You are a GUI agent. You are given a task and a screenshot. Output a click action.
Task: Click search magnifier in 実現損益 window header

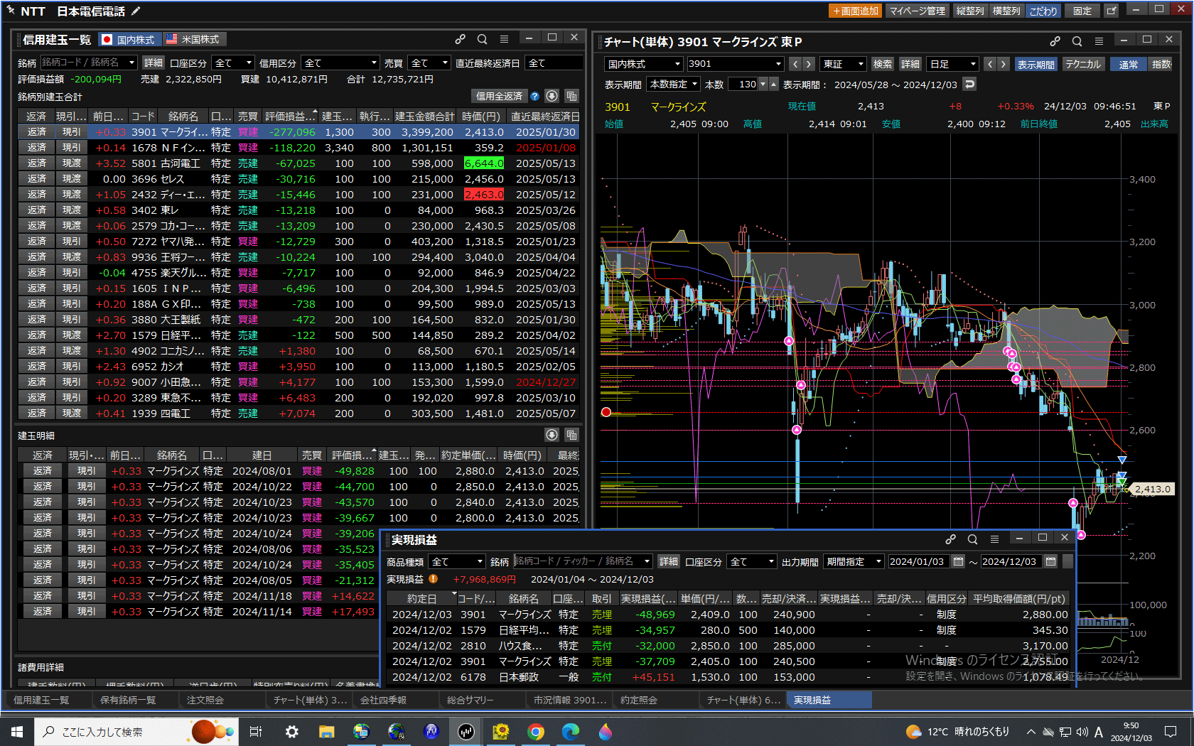tap(972, 539)
